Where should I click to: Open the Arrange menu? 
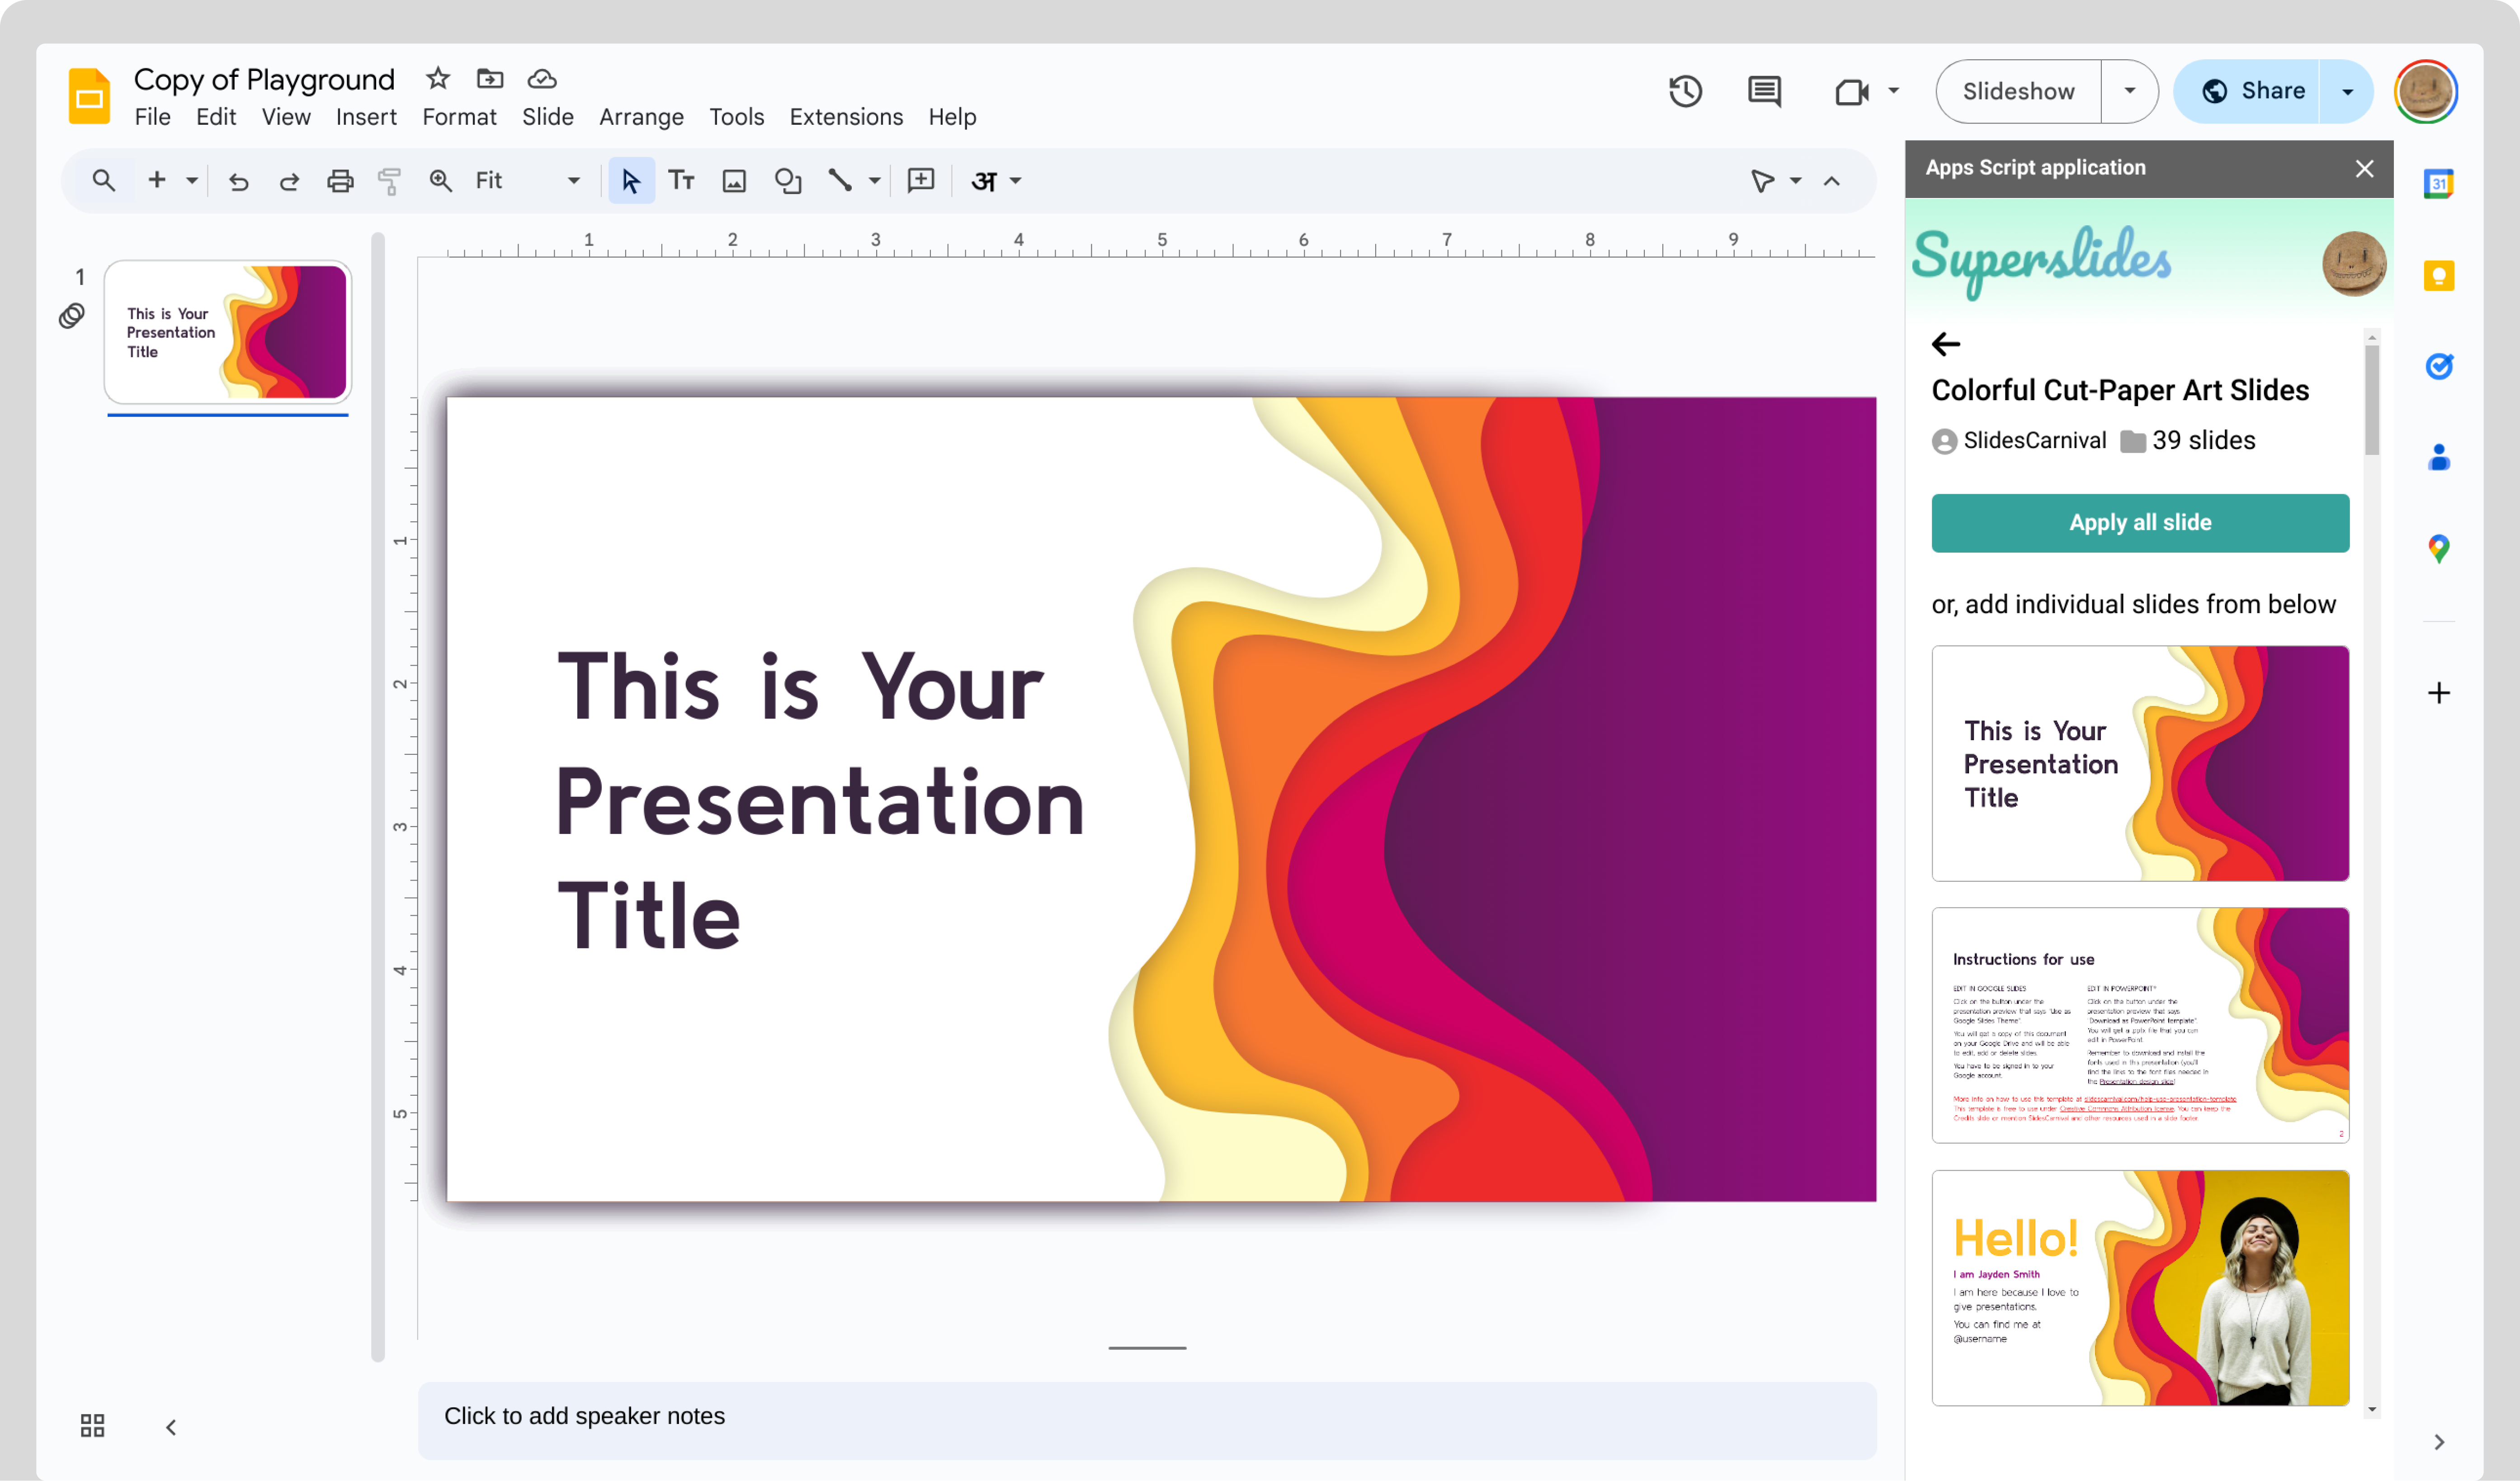point(641,117)
